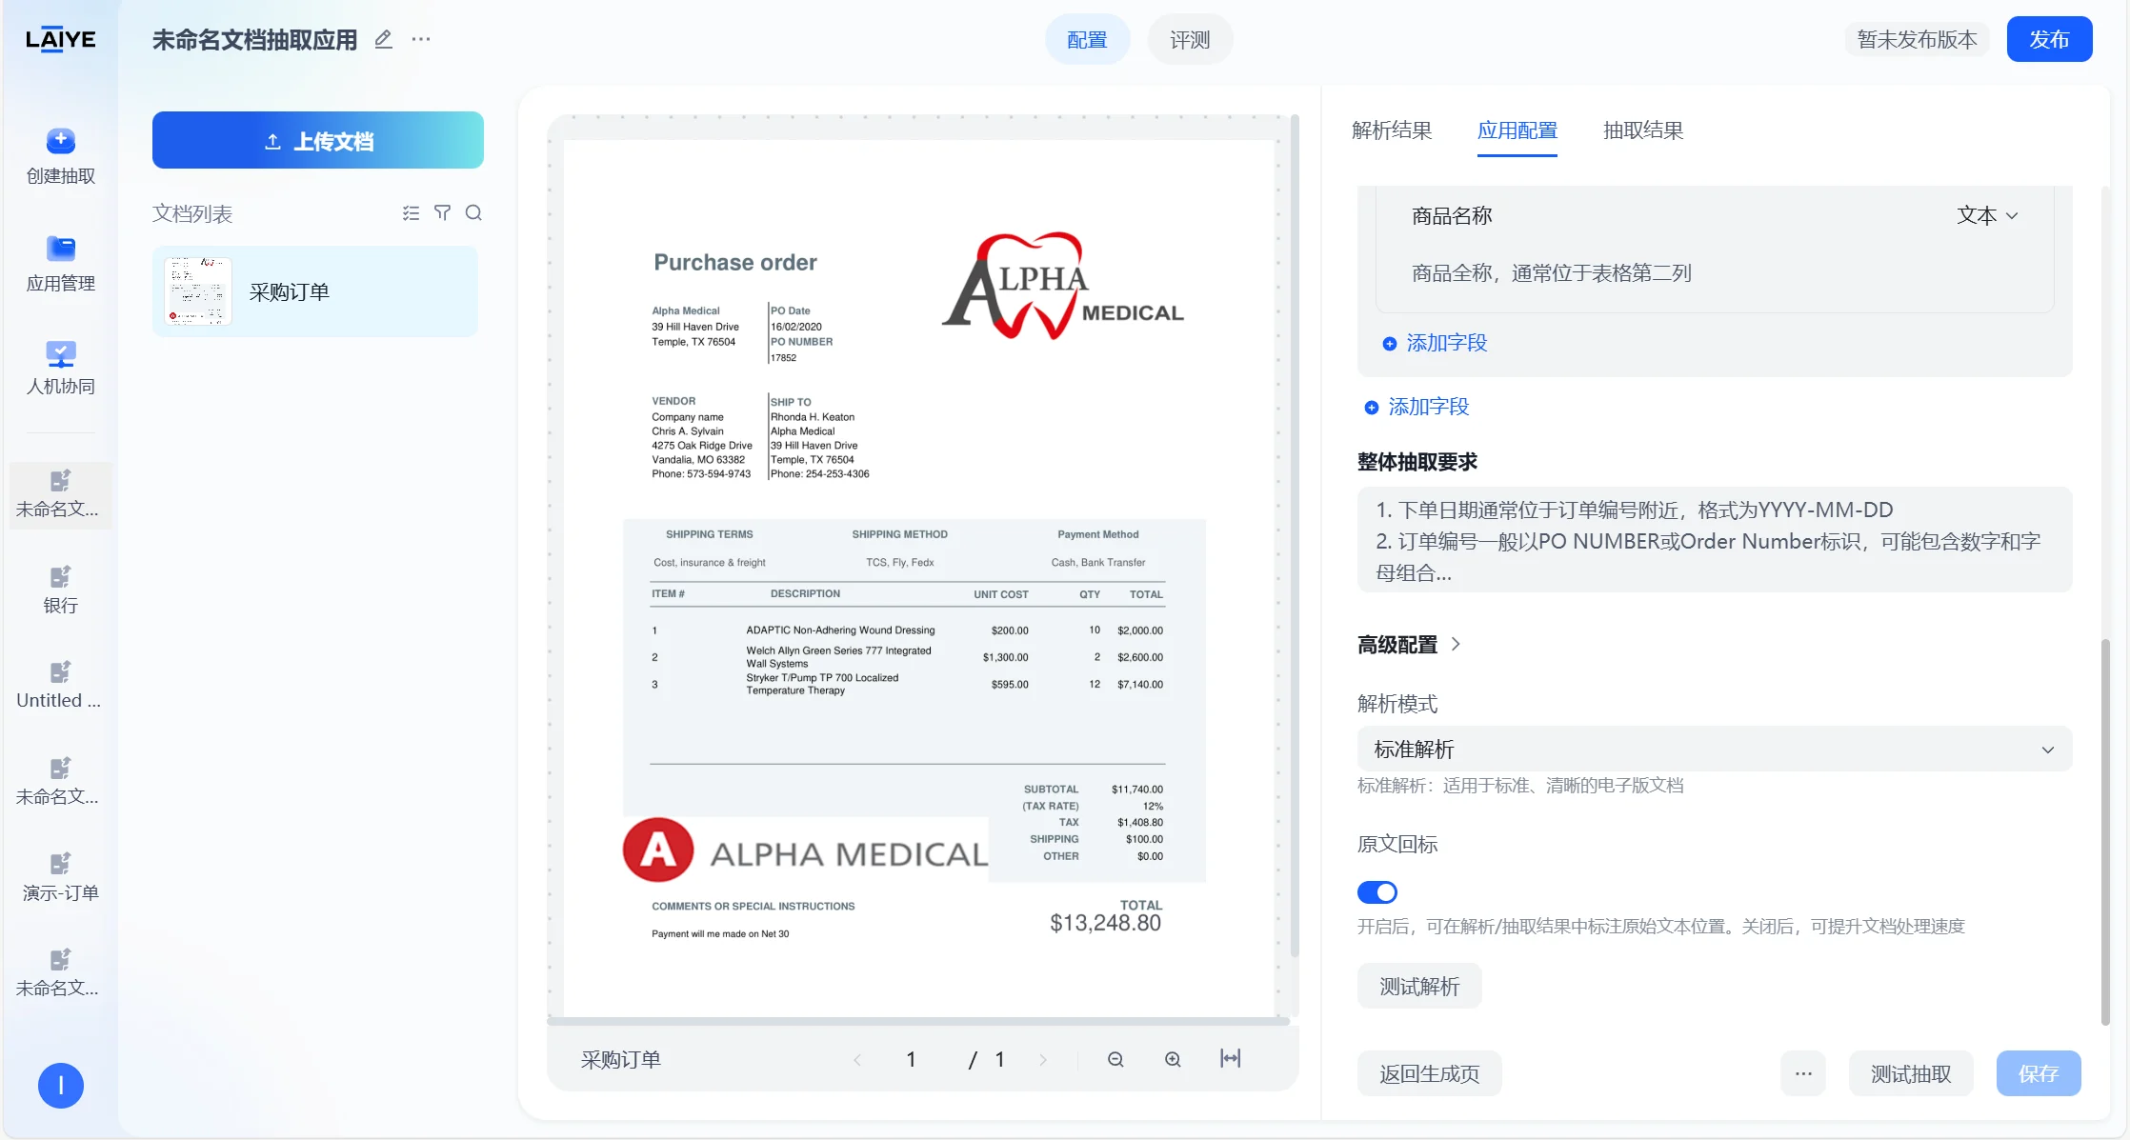Open 应用管理 in the sidebar
This screenshot has height=1140, width=2130.
tap(60, 264)
